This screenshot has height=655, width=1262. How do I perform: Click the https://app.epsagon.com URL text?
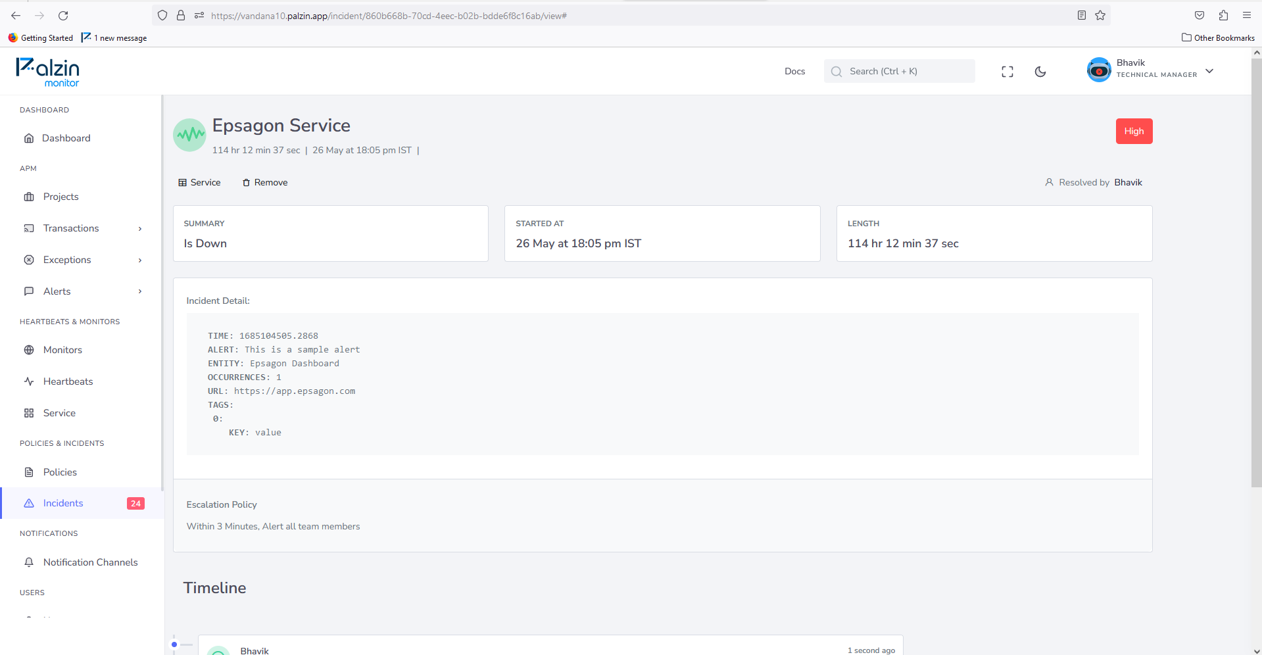[x=295, y=391]
